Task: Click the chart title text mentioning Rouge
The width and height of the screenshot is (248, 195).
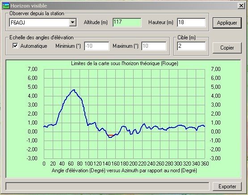Action: (125, 63)
